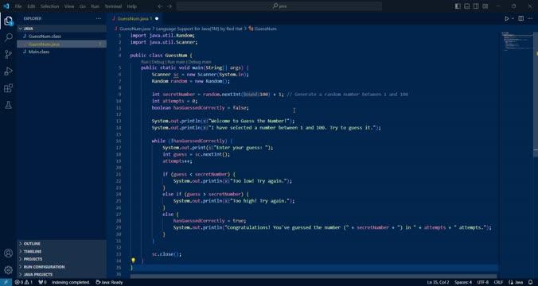Image resolution: width=538 pixels, height=286 pixels.
Task: Click the VS Code logo icon
Action: click(x=6, y=6)
